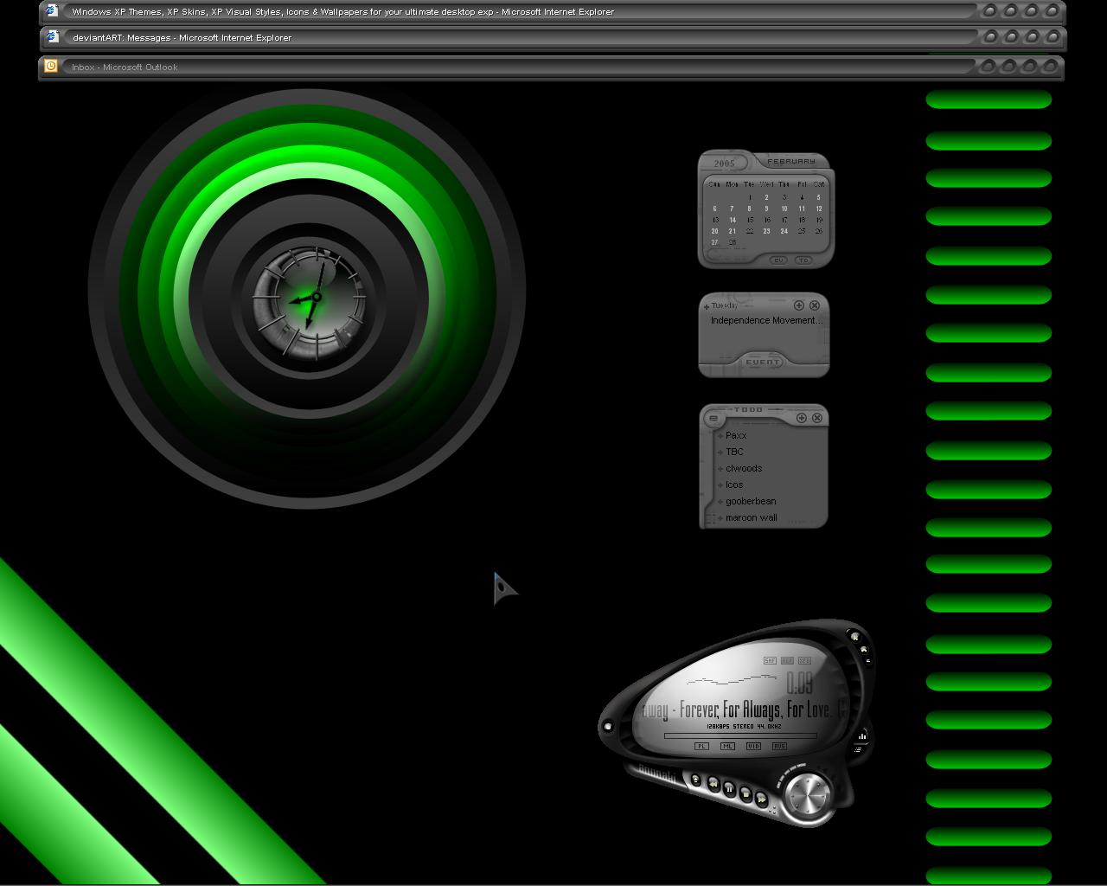Viewport: 1107px width, 886px height.
Task: Stop the current song
Action: tap(745, 794)
